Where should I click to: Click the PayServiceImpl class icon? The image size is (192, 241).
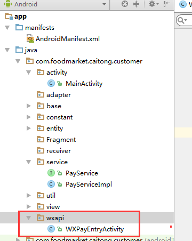[x=51, y=184]
